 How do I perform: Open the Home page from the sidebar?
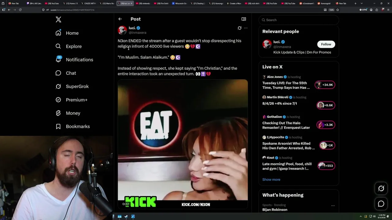[x=67, y=33]
